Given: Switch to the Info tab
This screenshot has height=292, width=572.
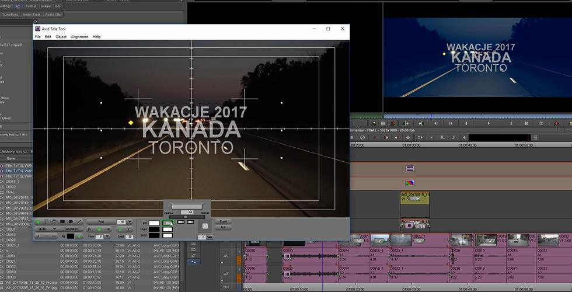Looking at the screenshot, I should tap(58, 6).
